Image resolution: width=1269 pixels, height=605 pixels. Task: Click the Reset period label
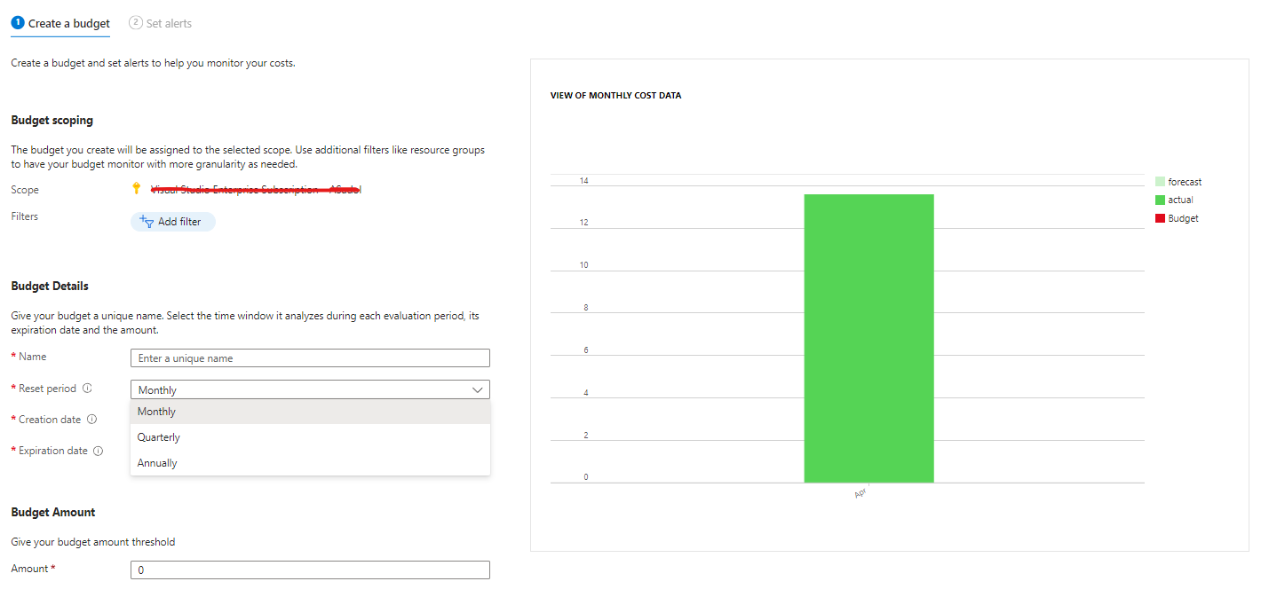click(47, 389)
